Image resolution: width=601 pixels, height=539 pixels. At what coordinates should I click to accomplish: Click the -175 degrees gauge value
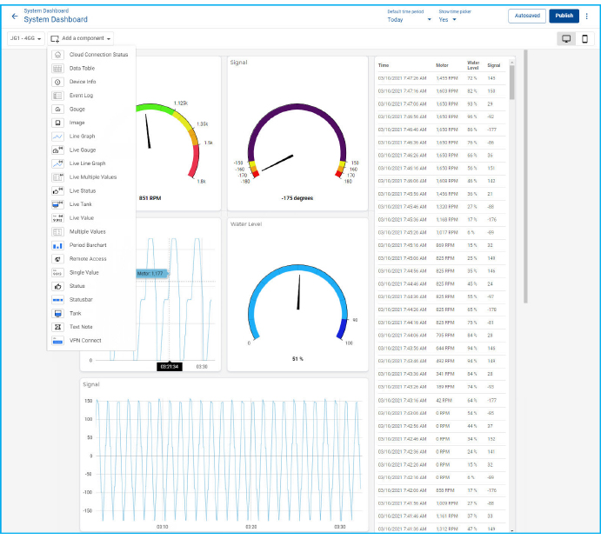tap(297, 198)
